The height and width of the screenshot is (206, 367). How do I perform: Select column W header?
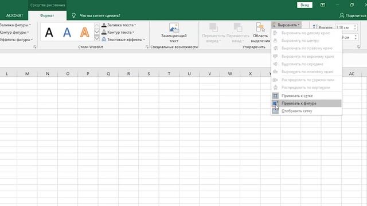230,74
